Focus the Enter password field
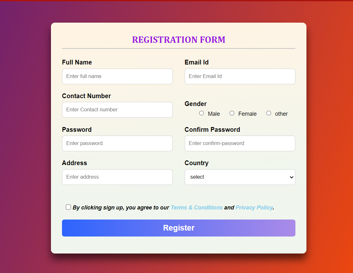This screenshot has width=353, height=273. 117,143
